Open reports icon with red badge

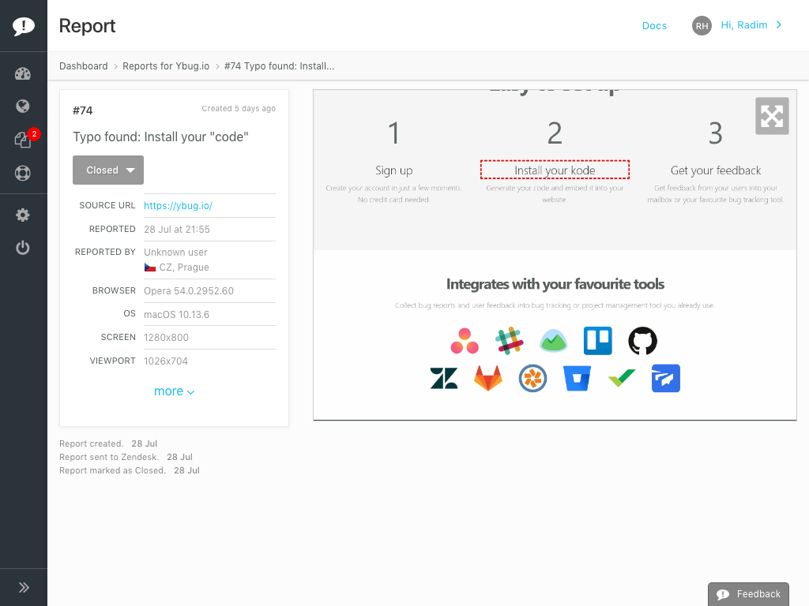[x=23, y=140]
